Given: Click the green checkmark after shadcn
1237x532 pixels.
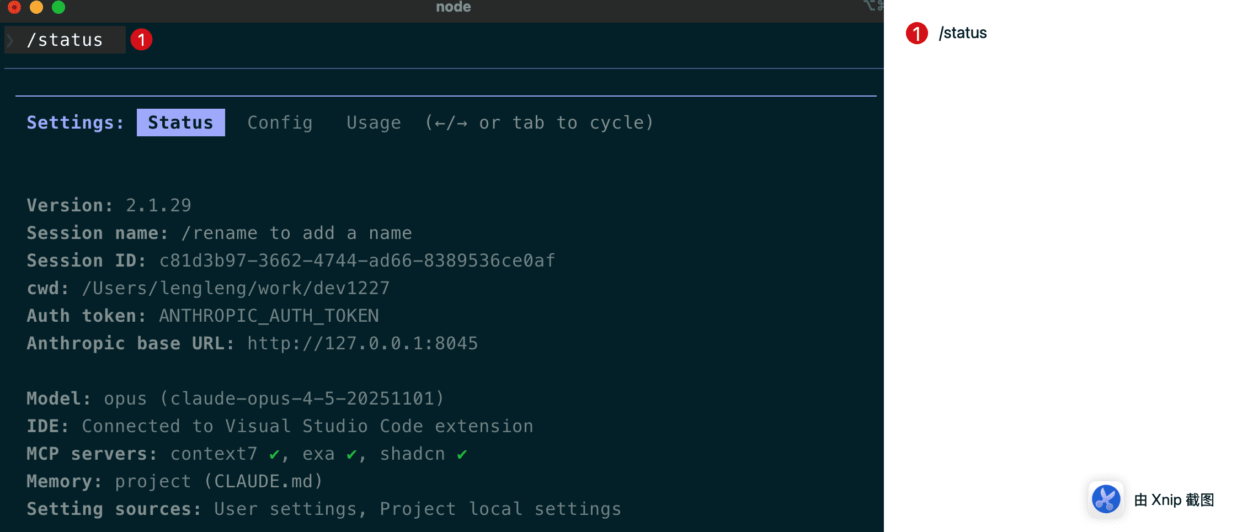Looking at the screenshot, I should pyautogui.click(x=462, y=454).
